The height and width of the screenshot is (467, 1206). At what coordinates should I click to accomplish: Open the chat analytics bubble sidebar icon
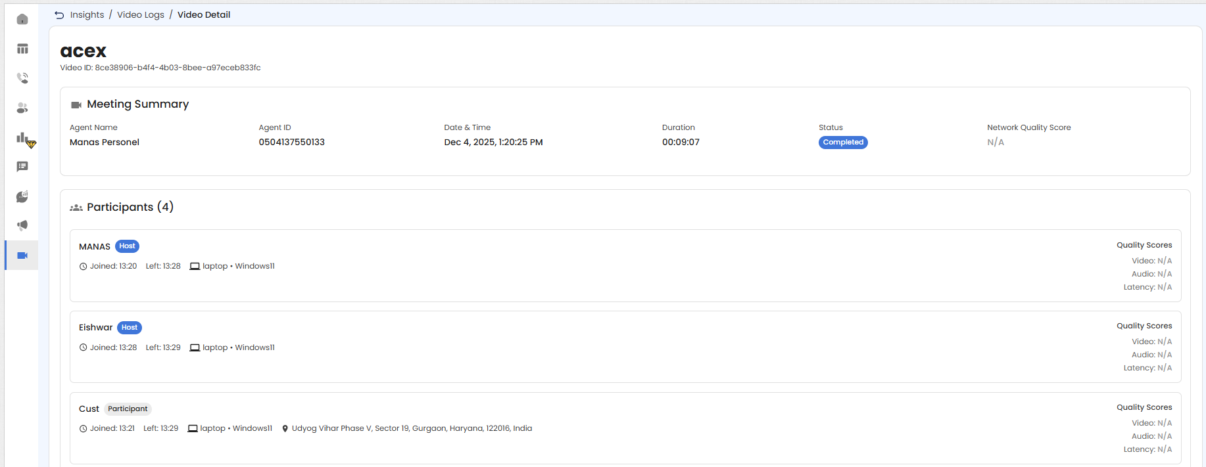click(x=22, y=196)
